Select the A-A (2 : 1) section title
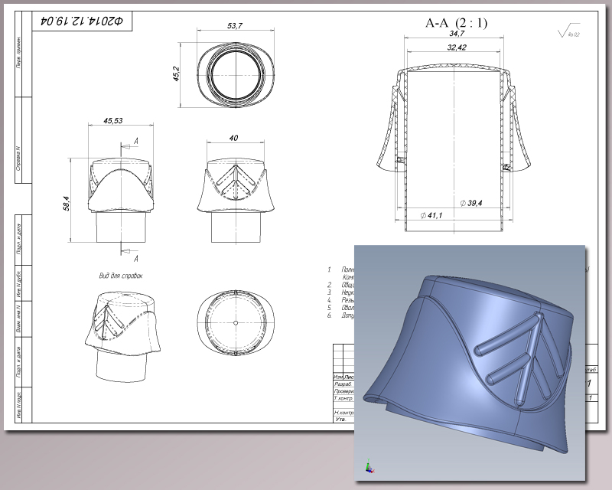612x490 pixels. click(x=456, y=23)
